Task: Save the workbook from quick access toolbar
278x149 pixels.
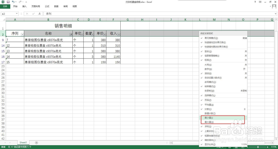Action: click(x=8, y=2)
